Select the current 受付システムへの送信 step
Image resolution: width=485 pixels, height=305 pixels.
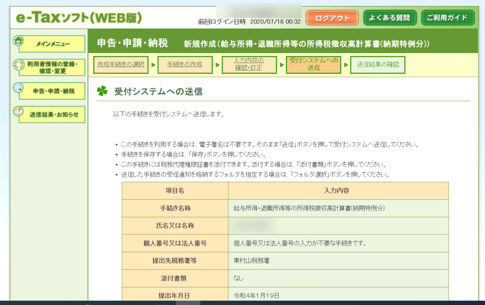point(313,65)
